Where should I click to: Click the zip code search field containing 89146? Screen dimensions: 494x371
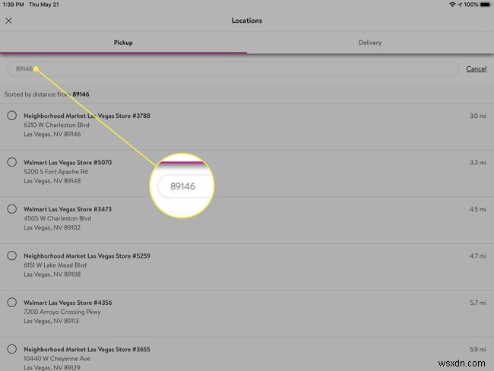click(233, 68)
